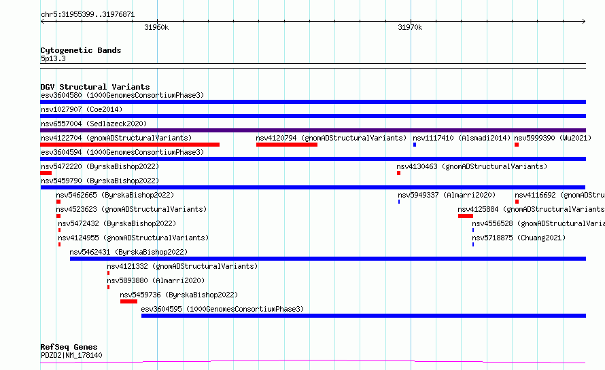Screen dimensions: 605x370
Task: Open nsv4121332 gnomADStructuralVariants label
Action: point(182,266)
